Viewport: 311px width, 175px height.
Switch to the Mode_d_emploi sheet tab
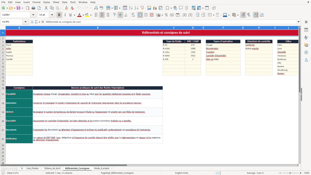click(x=102, y=169)
